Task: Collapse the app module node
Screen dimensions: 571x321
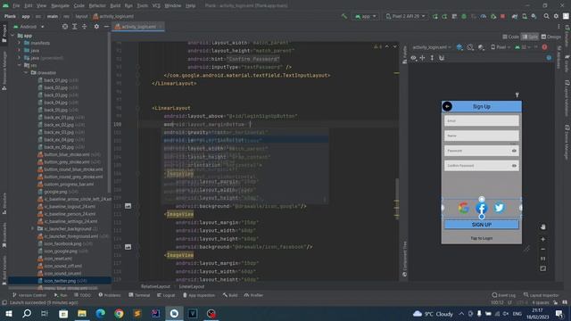Action: 12,36
